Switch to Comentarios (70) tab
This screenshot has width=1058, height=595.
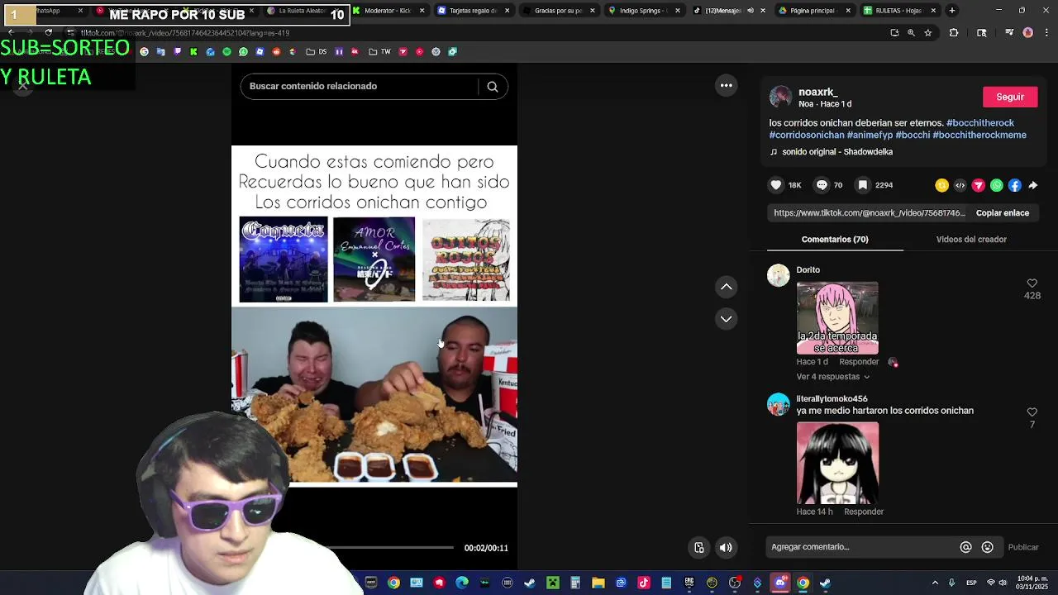click(835, 240)
